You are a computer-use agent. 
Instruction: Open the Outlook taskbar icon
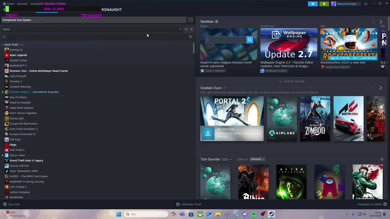[x=209, y=214]
